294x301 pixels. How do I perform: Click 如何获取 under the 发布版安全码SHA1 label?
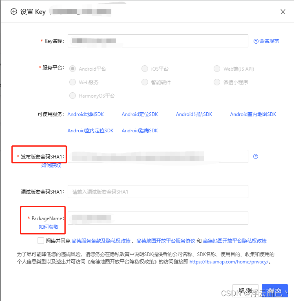[x=51, y=165]
